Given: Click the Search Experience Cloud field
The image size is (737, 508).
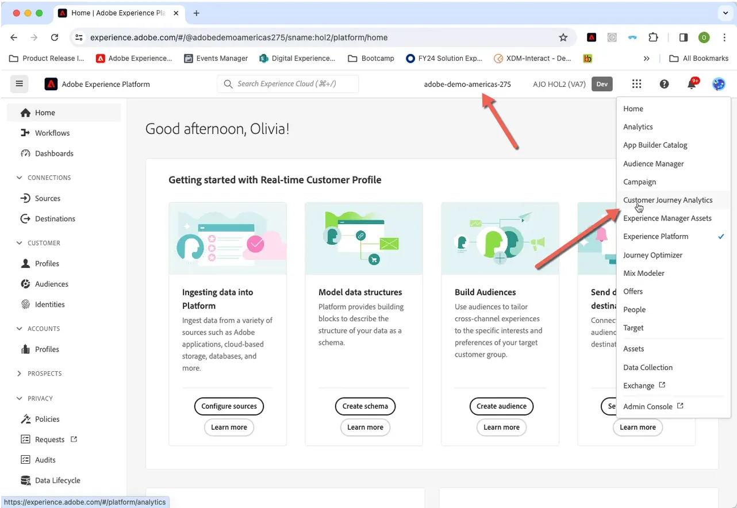Looking at the screenshot, I should [x=288, y=84].
